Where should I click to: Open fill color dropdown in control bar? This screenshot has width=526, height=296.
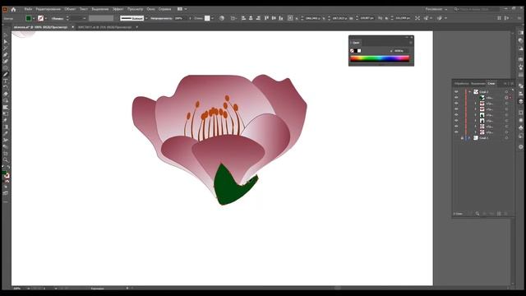point(34,18)
